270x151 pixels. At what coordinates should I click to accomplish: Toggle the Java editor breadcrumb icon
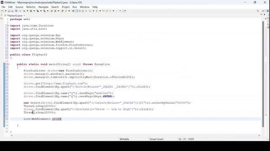coord(73,11)
